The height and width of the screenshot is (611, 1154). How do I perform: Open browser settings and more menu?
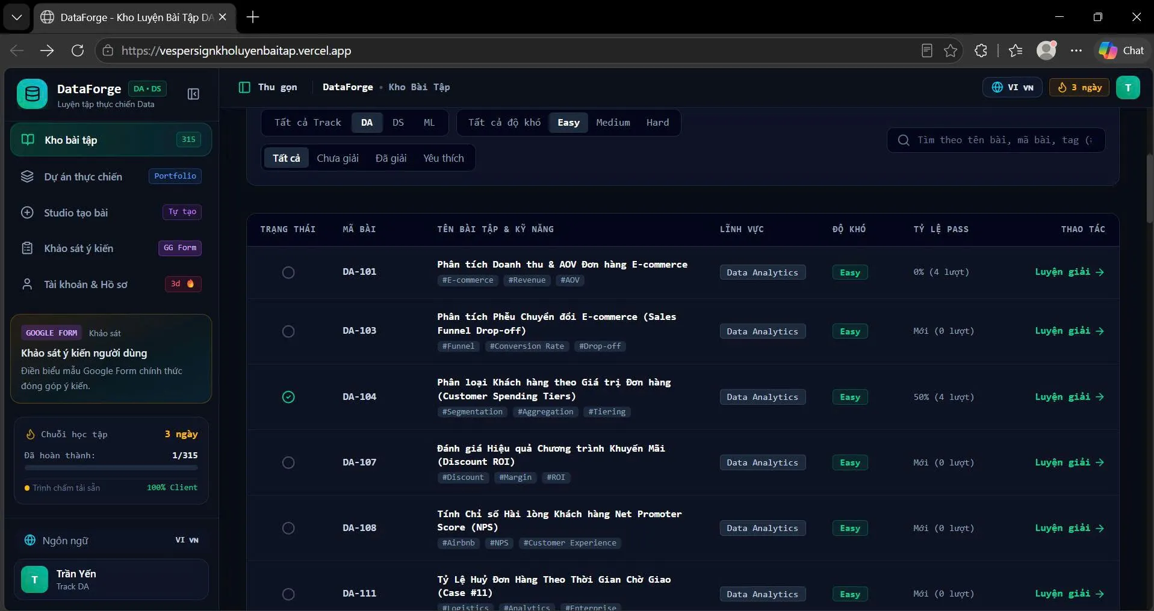click(x=1076, y=51)
